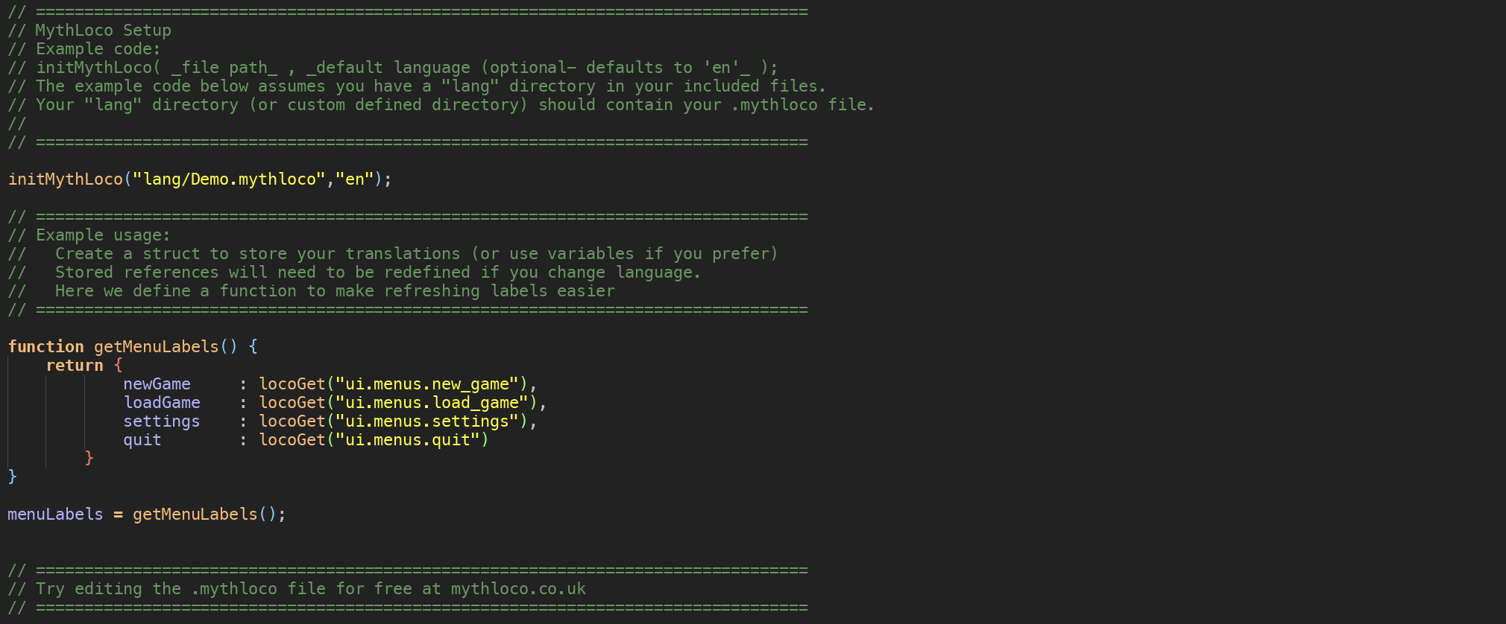
Task: Click the newGame struct key
Action: pos(157,384)
